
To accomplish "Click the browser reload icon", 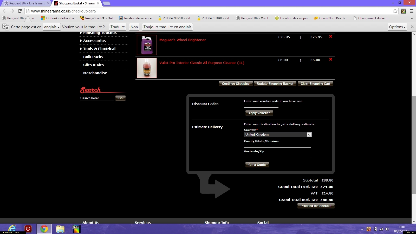I will point(19,11).
